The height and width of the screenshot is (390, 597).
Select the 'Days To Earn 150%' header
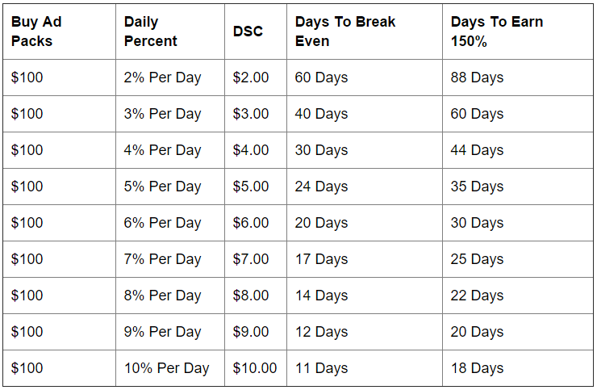click(x=497, y=31)
